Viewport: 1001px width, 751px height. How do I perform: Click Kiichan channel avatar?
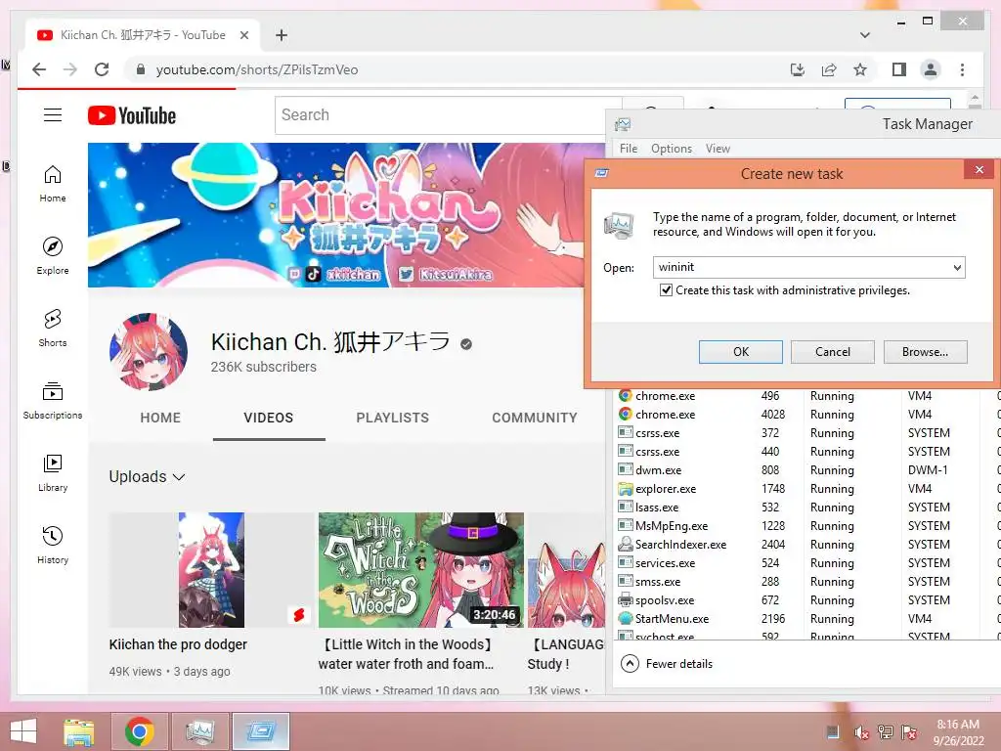pyautogui.click(x=149, y=352)
